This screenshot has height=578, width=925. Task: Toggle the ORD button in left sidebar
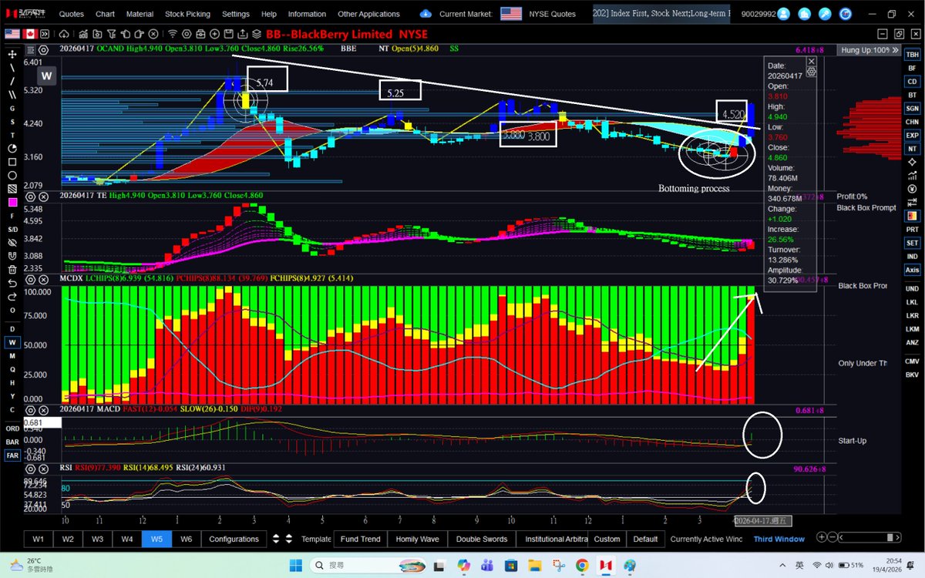pyautogui.click(x=12, y=428)
